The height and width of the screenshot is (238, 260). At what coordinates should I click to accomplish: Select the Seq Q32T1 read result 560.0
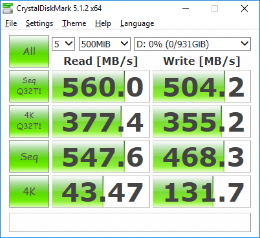tap(101, 86)
